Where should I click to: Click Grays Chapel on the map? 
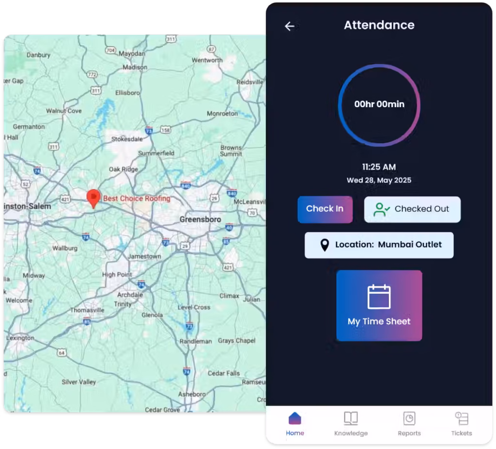point(236,341)
